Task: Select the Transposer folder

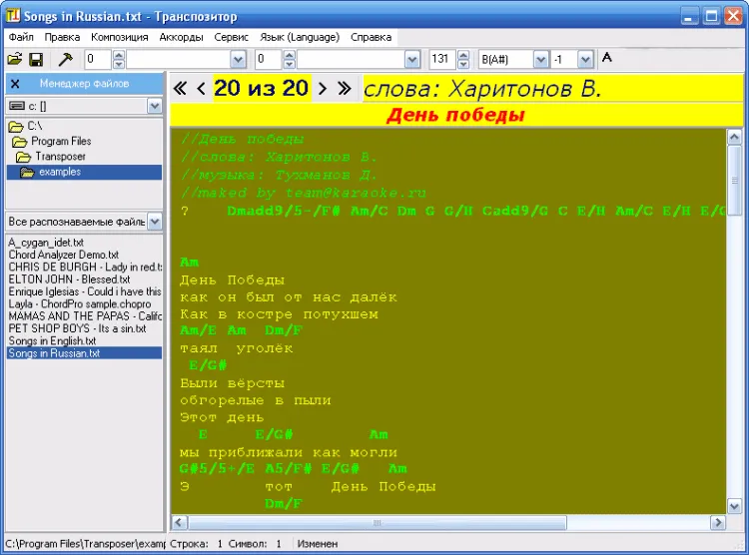Action: tap(60, 157)
